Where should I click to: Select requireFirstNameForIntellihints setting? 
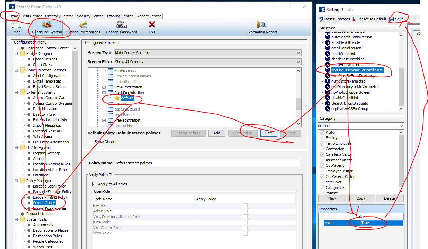coord(357,70)
